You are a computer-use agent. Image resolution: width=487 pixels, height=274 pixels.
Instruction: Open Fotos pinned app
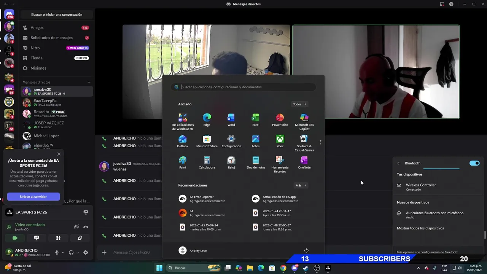point(255,141)
